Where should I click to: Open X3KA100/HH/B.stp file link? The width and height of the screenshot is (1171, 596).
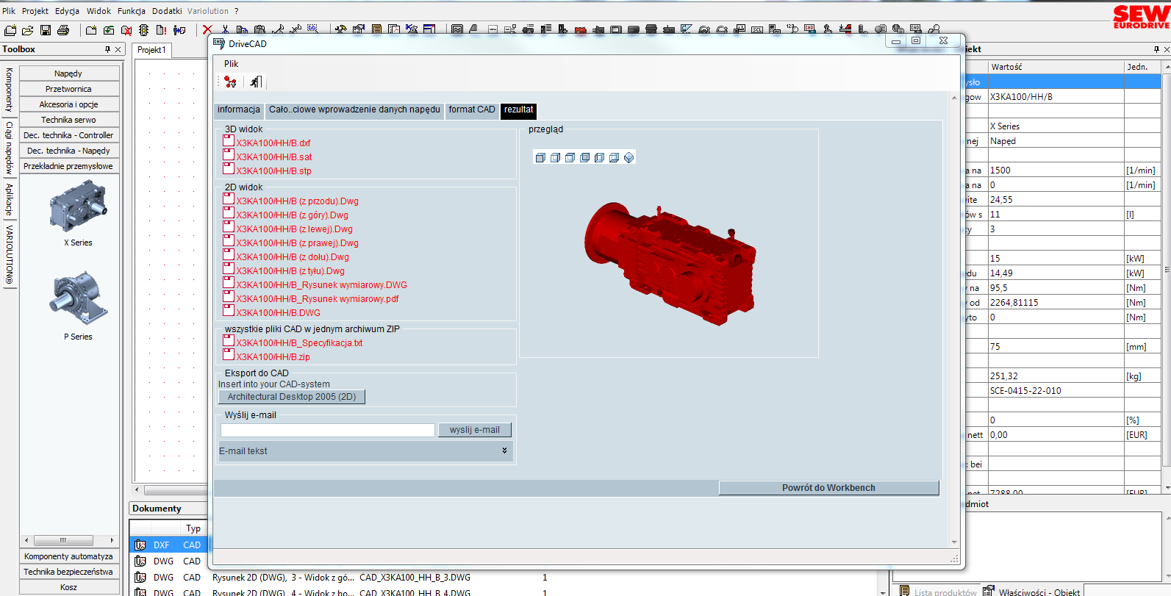pos(273,171)
